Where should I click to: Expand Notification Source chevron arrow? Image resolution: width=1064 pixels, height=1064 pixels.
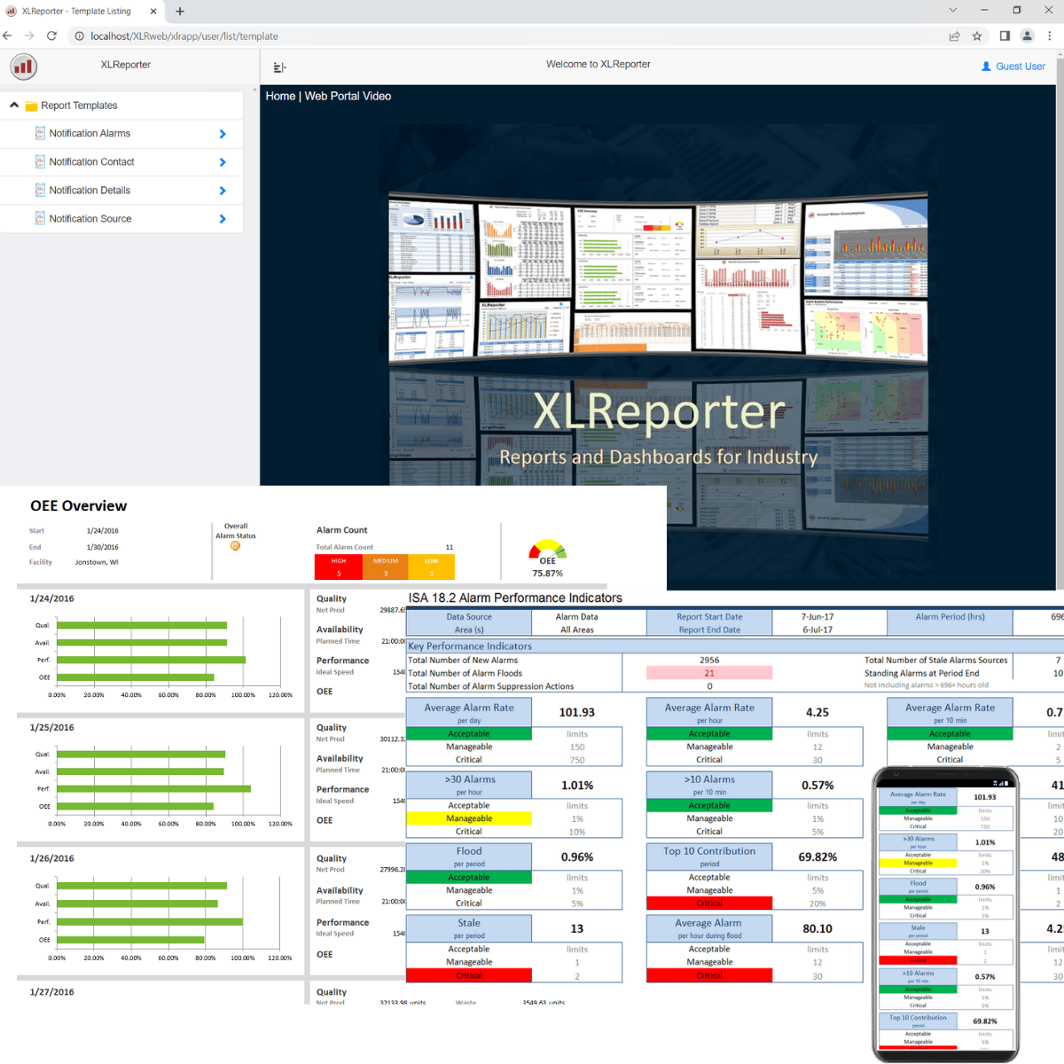pyautogui.click(x=223, y=219)
